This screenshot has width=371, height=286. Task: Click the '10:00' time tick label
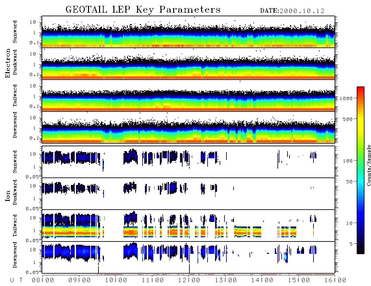tap(116, 280)
